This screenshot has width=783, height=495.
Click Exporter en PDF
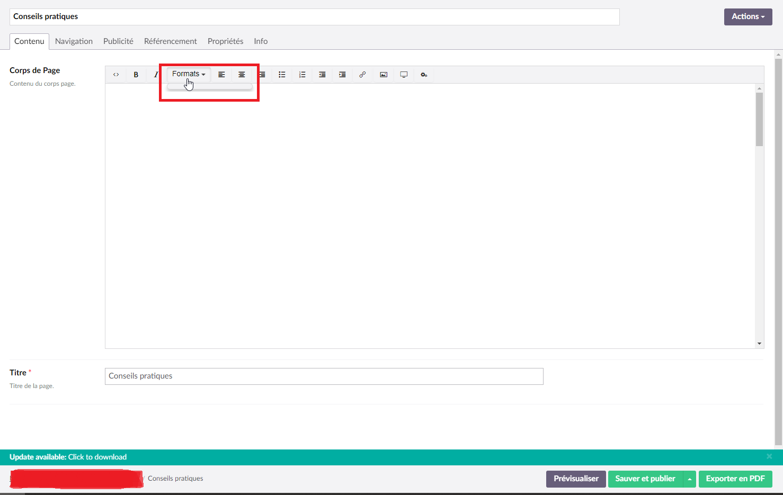point(735,479)
